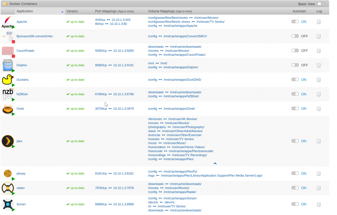This screenshot has width=337, height=215.
Task: Click the Version column header
Action: point(72,11)
